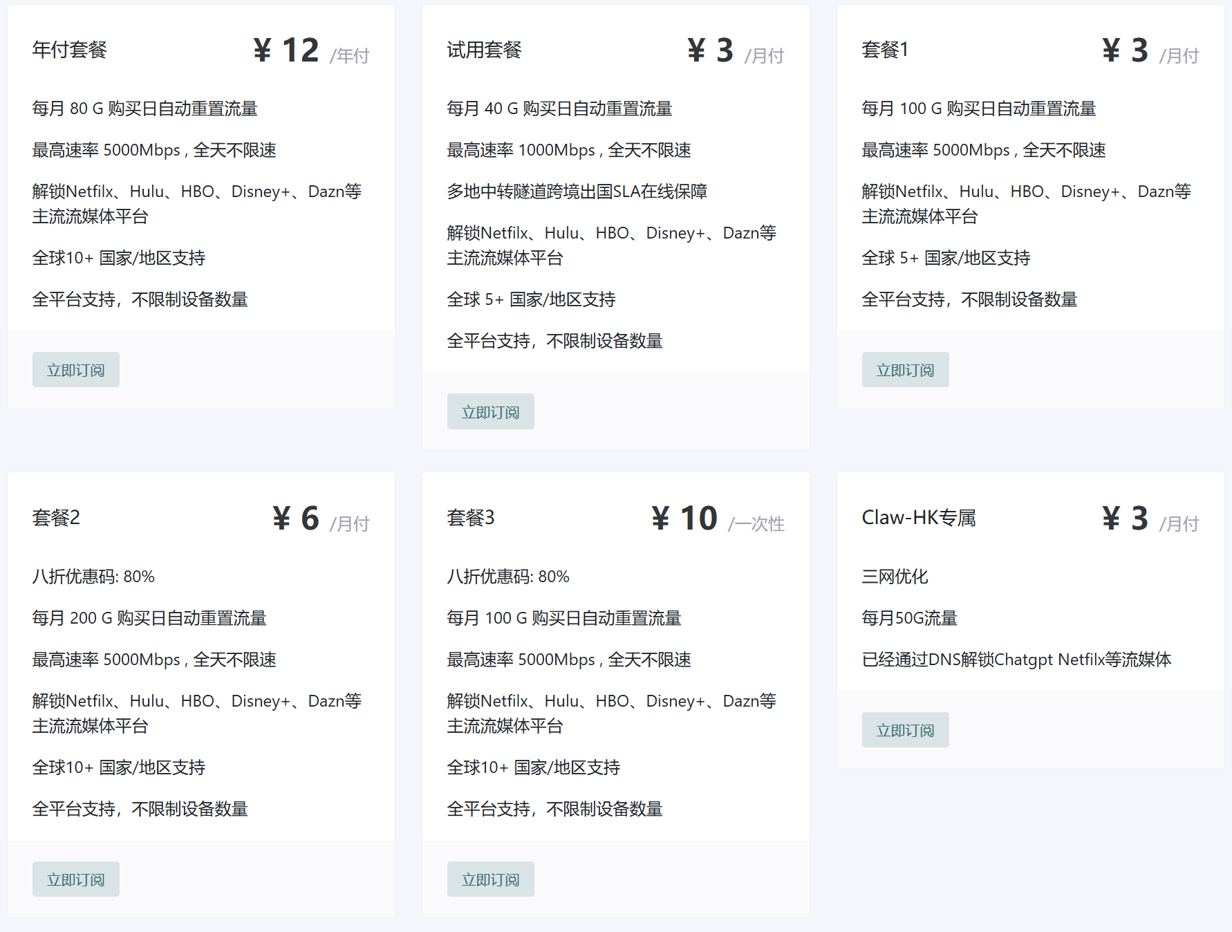1232x932 pixels.
Task: Click 八折优惠码: 80% in 套餐2
Action: [93, 577]
